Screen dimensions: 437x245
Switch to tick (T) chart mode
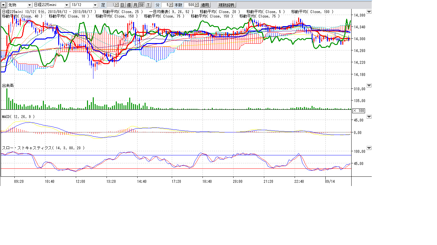(148, 5)
